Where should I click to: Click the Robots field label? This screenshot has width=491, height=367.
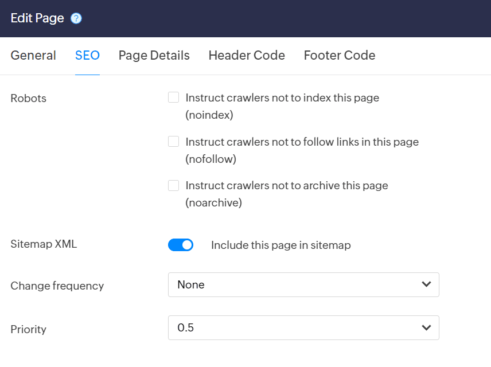[x=29, y=98]
